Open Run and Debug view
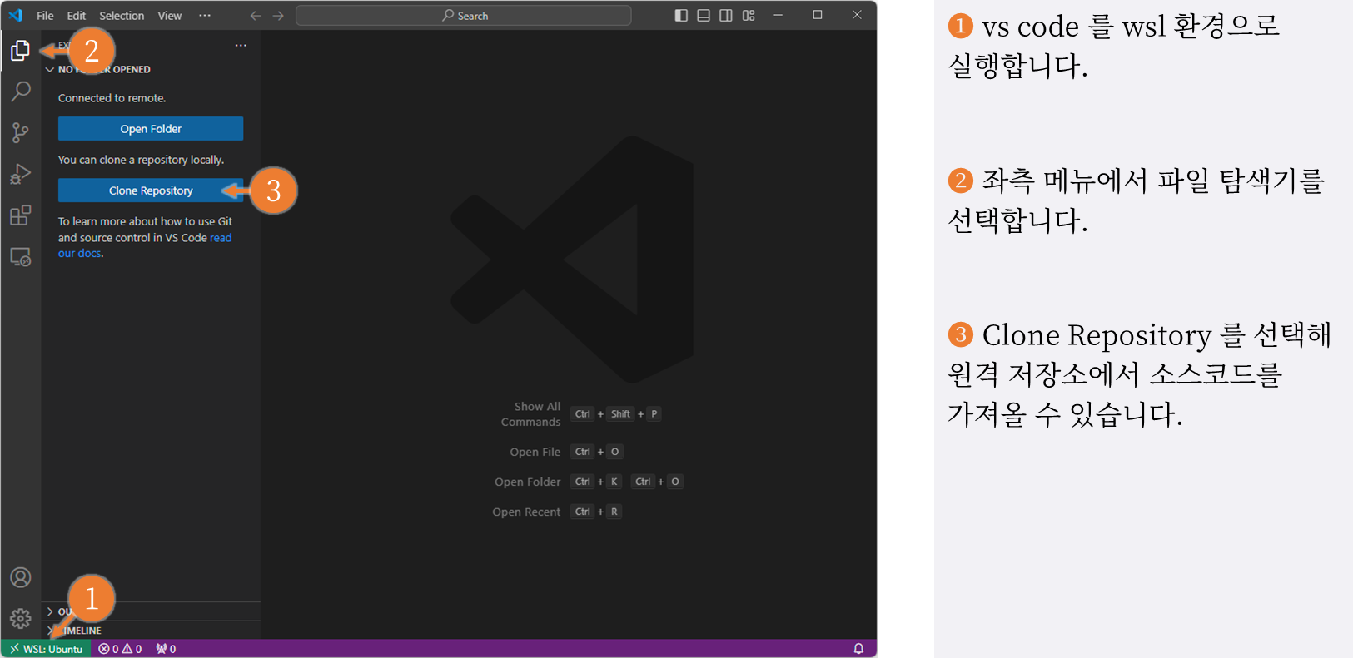The width and height of the screenshot is (1353, 658). [20, 174]
